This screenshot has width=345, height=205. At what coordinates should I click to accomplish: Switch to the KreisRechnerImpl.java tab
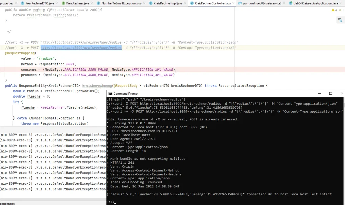click(168, 3)
